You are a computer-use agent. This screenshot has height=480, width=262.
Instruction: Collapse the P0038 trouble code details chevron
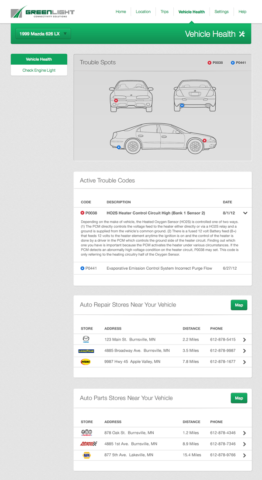[245, 213]
